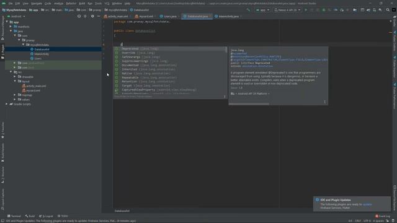This screenshot has height=223, width=397.
Task: Click the make project hammer icon
Action: click(x=248, y=10)
